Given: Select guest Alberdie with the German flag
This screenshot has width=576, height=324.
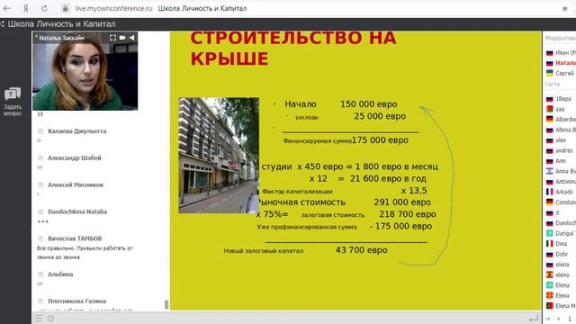Looking at the screenshot, I should click(x=561, y=120).
